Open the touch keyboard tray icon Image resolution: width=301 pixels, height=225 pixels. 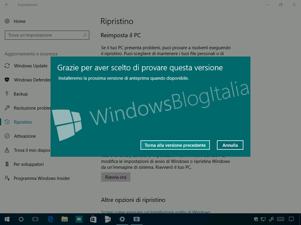(x=281, y=219)
